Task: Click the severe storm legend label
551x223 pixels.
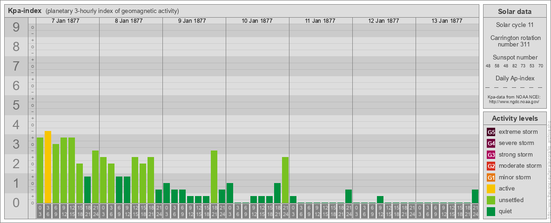Action: (x=517, y=144)
